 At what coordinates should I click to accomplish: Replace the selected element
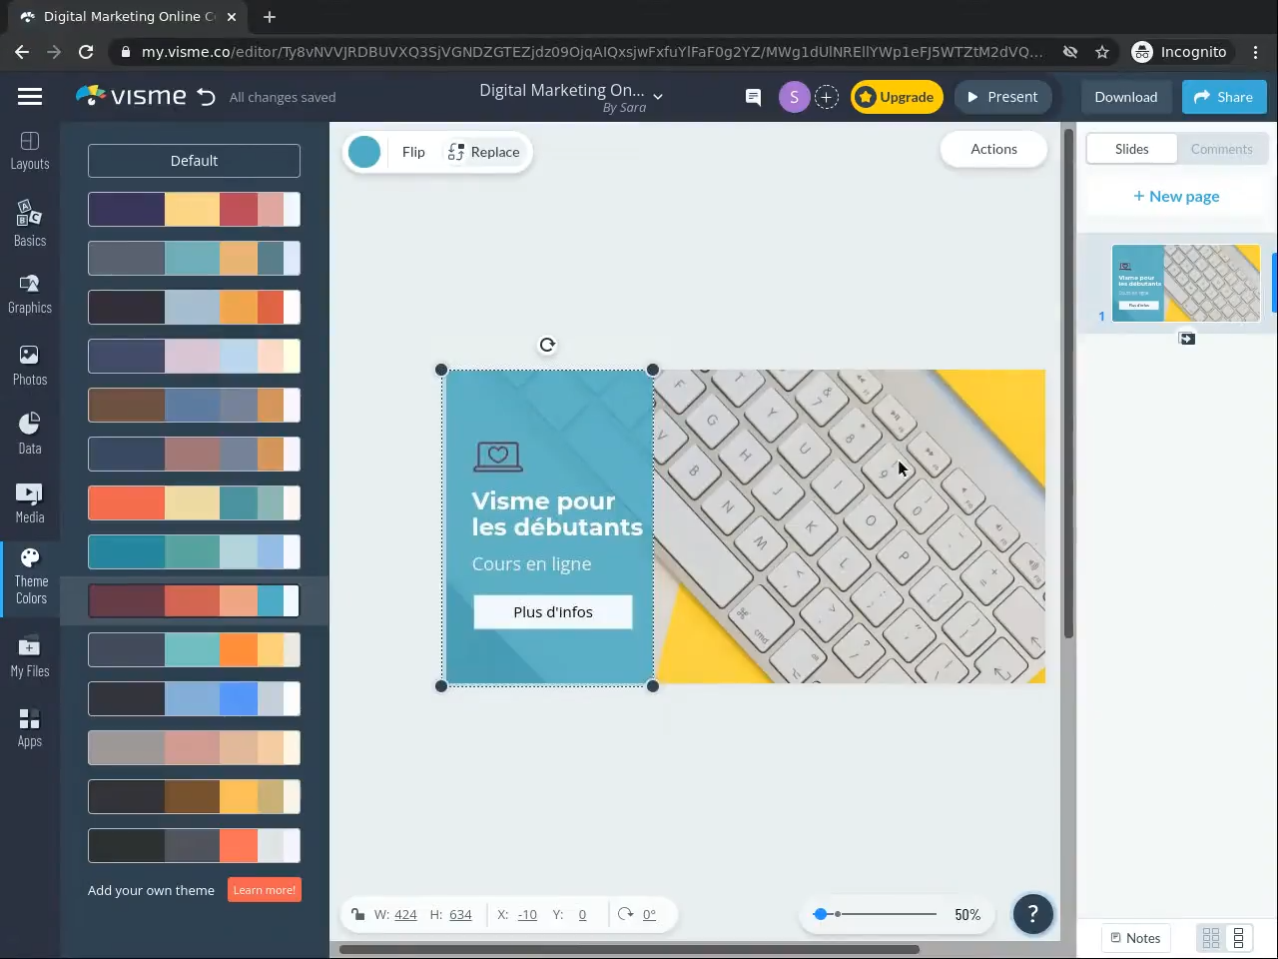(x=484, y=152)
